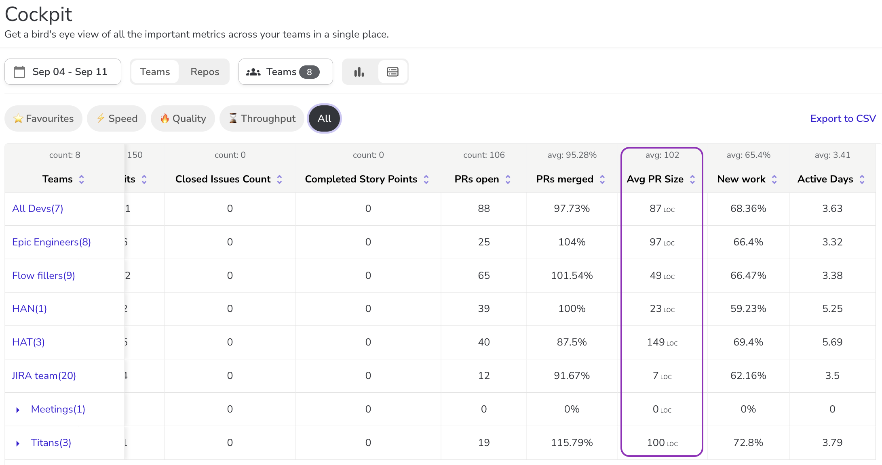The height and width of the screenshot is (465, 882).
Task: Open the Teams 8 filter dropdown
Action: click(x=285, y=72)
